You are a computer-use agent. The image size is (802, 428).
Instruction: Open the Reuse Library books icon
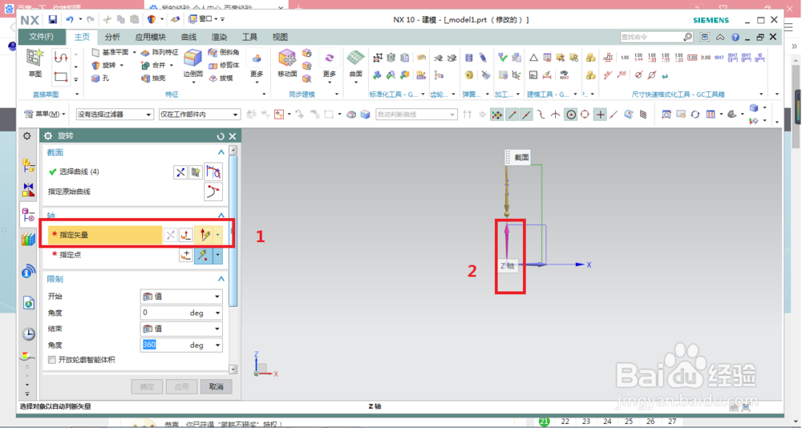28,240
